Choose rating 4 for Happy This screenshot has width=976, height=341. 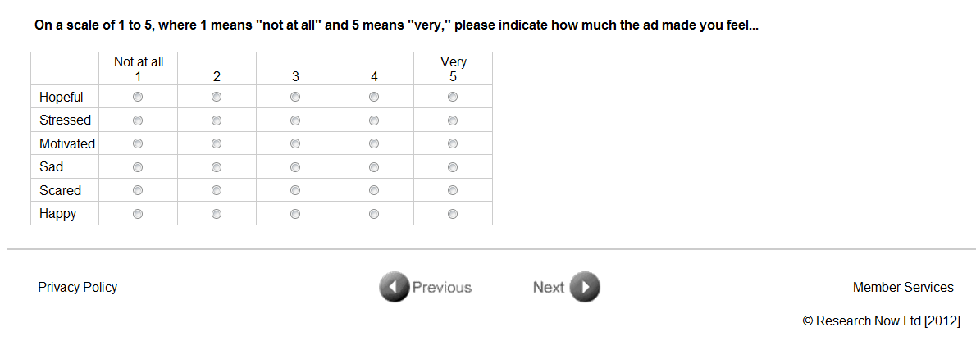374,214
